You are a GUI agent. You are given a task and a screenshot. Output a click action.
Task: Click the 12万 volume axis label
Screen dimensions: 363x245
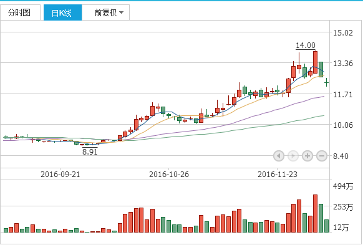(341, 228)
